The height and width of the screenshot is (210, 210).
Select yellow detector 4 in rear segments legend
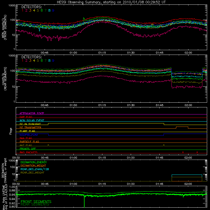[34, 61]
